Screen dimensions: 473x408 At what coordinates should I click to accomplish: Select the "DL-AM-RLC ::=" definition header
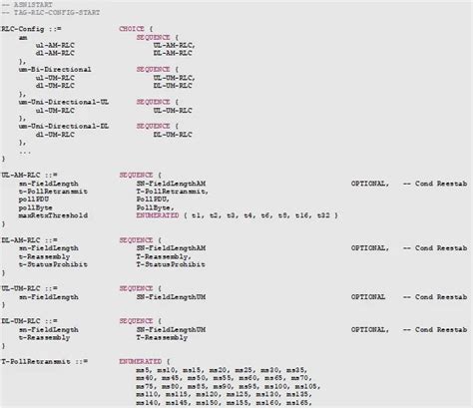29,240
